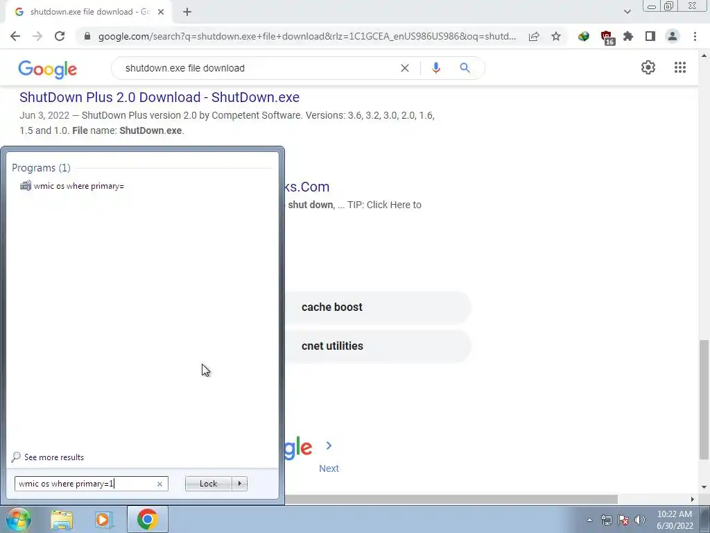This screenshot has height=533, width=710.
Task: Open Google quick settings gear
Action: click(x=648, y=67)
